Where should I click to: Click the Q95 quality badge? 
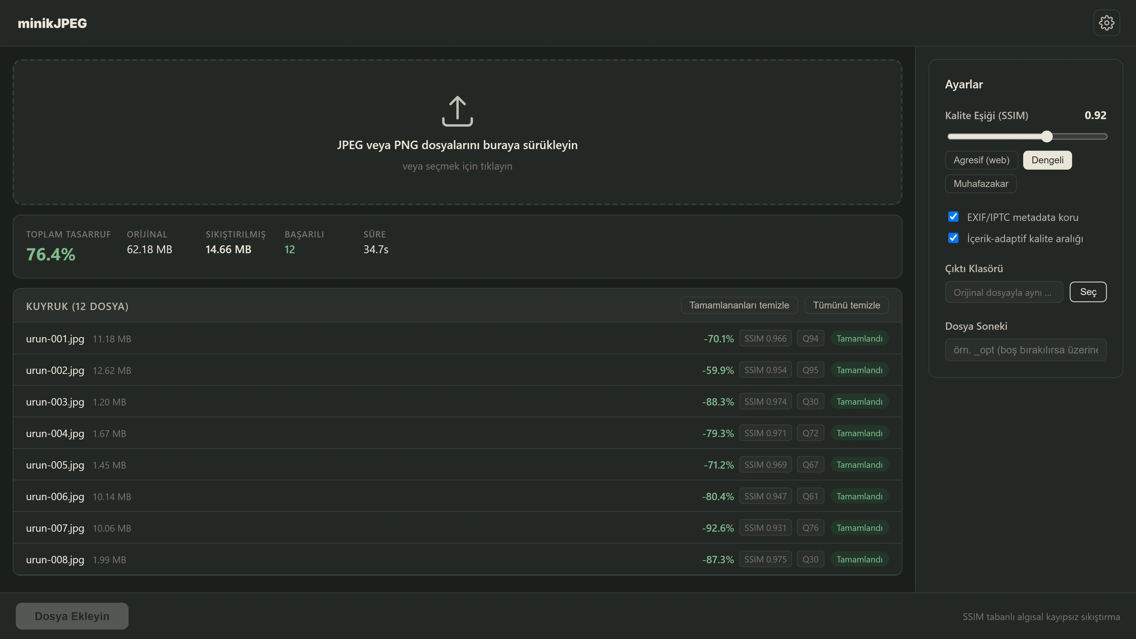810,370
